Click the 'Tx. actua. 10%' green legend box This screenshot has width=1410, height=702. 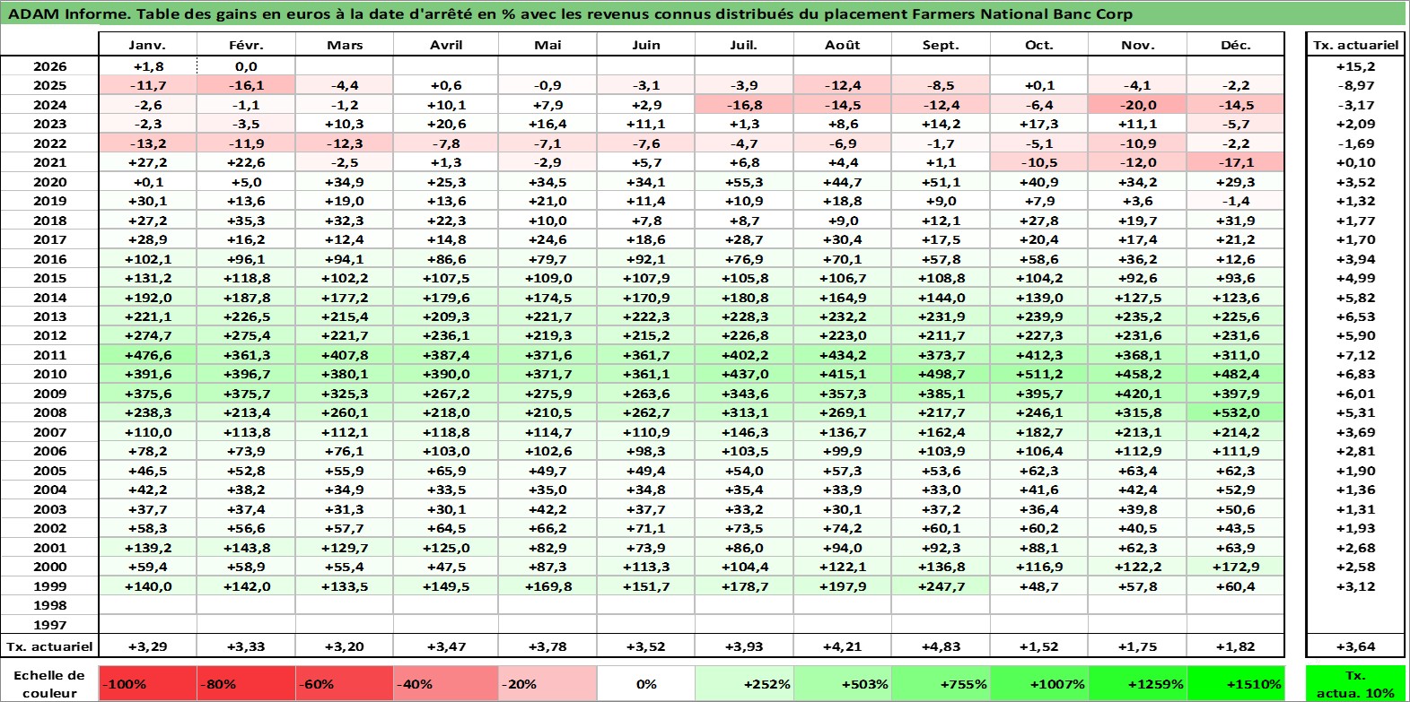click(1355, 683)
